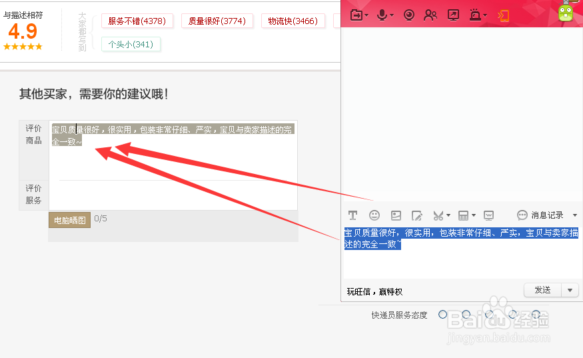Expand the scissors screenshot options arrow

pos(448,215)
